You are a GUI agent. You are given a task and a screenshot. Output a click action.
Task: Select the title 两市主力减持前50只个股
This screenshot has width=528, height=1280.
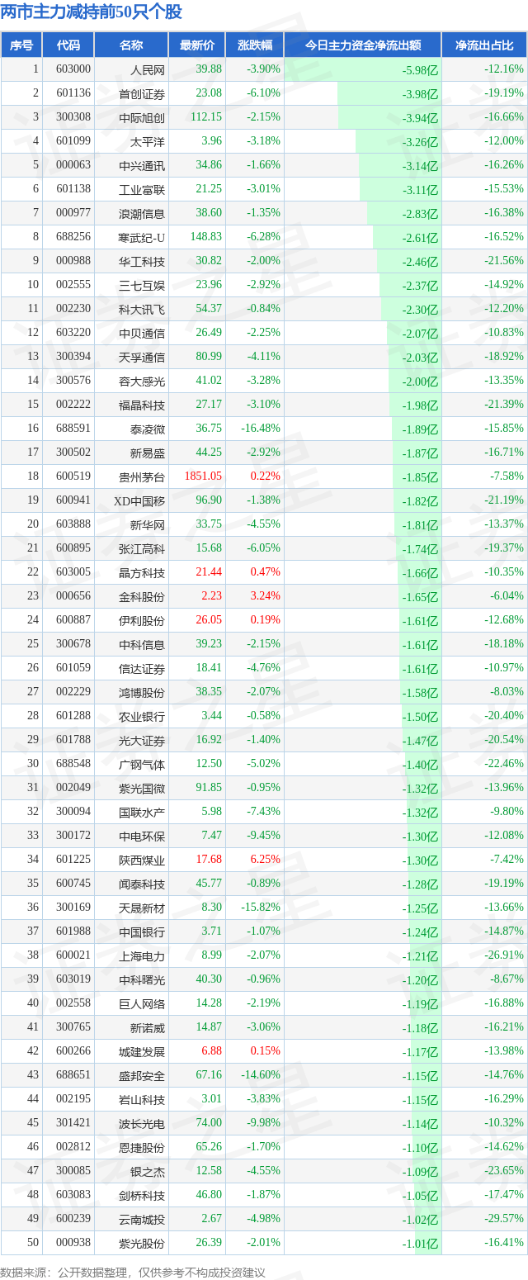pos(92,12)
